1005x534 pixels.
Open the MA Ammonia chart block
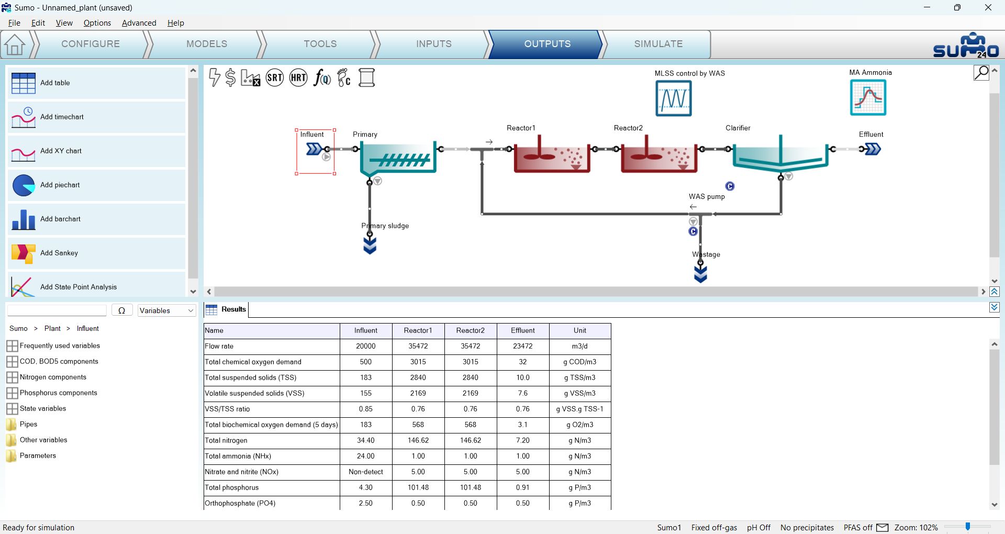point(868,97)
